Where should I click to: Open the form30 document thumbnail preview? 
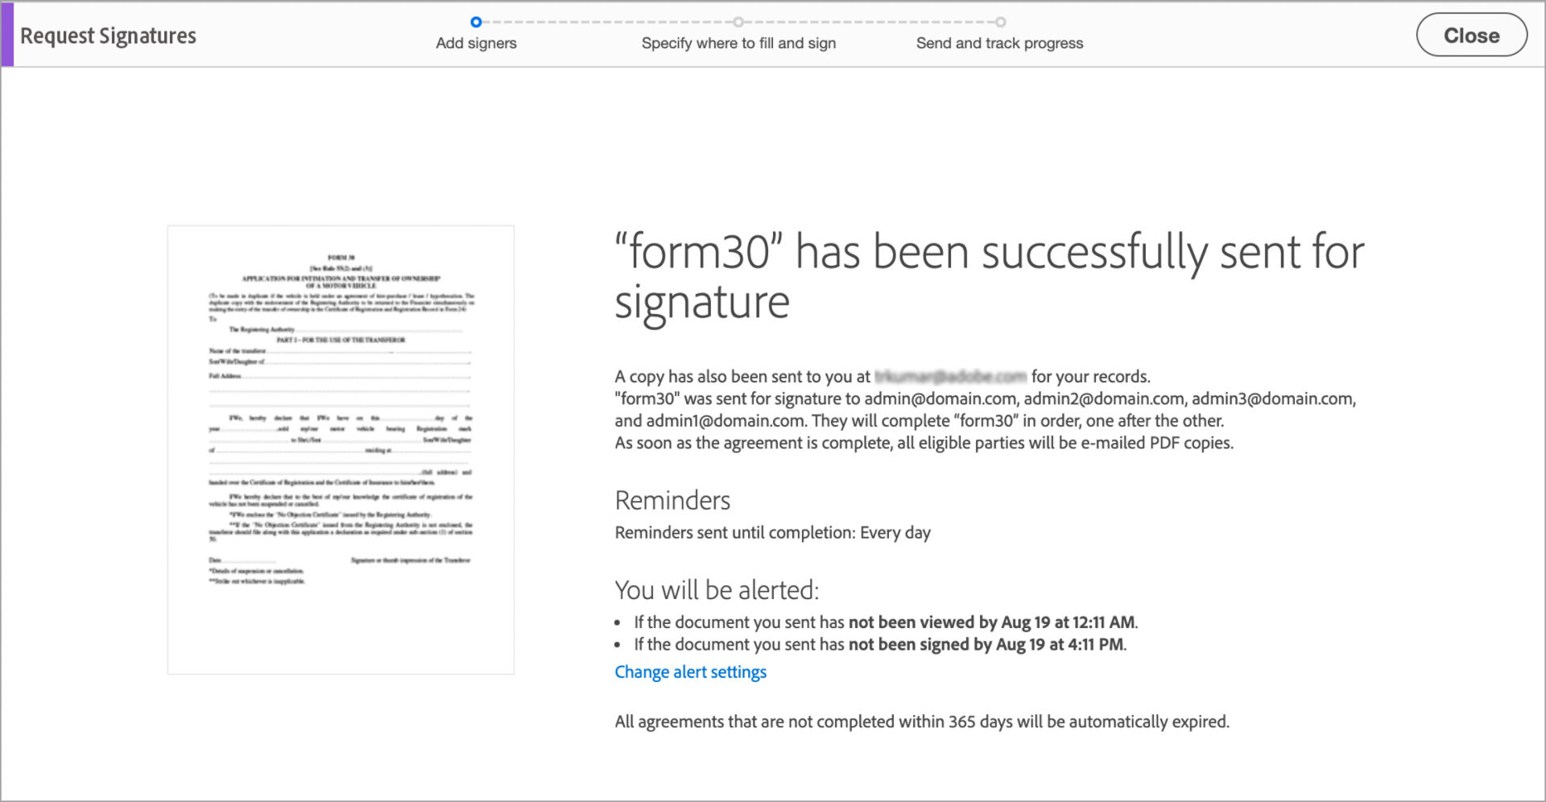coord(340,449)
